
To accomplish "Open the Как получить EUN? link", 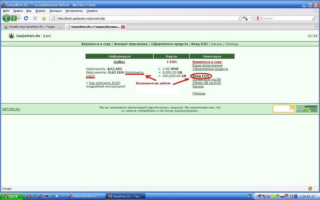I will click(105, 83).
